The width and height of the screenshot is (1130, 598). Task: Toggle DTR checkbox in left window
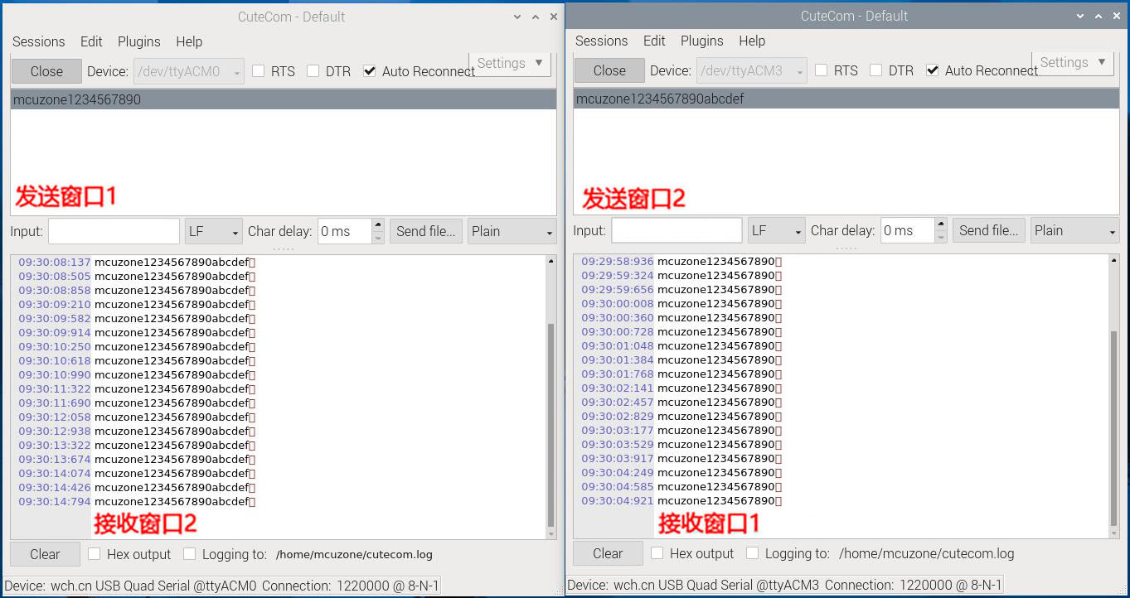coord(313,71)
